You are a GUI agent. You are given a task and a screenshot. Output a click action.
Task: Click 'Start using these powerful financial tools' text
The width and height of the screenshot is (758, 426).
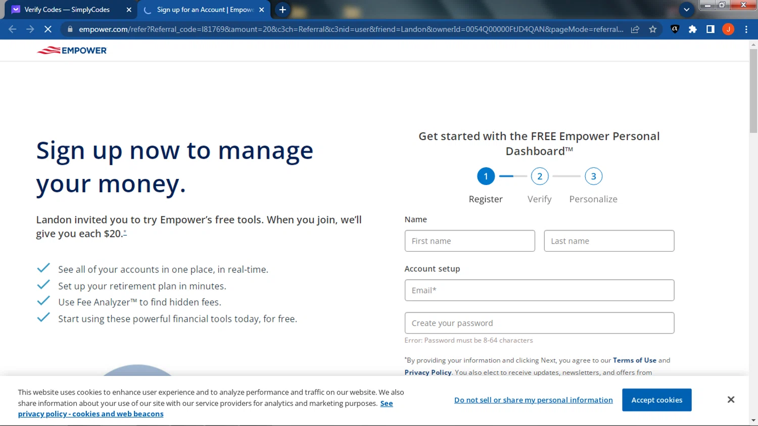click(x=177, y=319)
